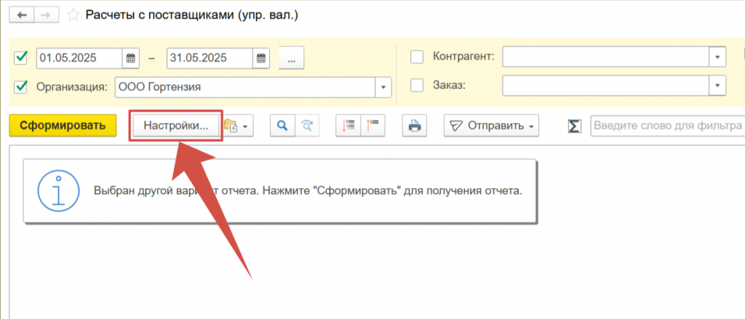The width and height of the screenshot is (745, 319).
Task: Open the Контрагент dropdown list
Action: (717, 57)
